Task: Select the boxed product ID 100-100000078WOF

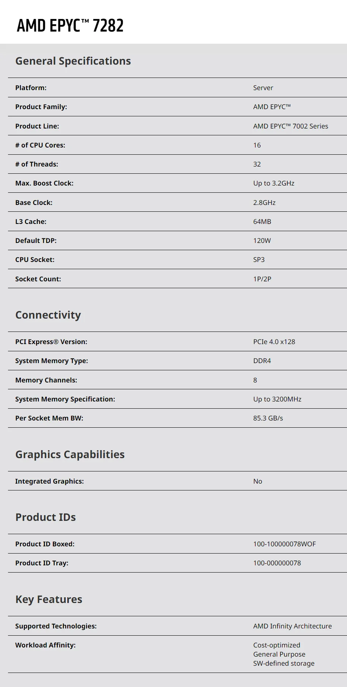Action: point(284,544)
